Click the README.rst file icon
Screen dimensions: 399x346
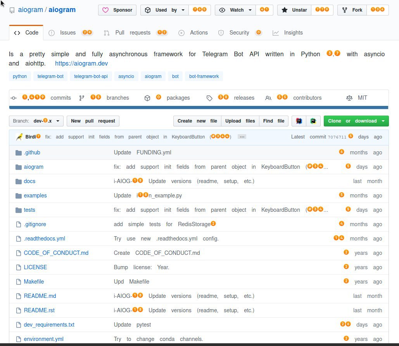[19, 310]
